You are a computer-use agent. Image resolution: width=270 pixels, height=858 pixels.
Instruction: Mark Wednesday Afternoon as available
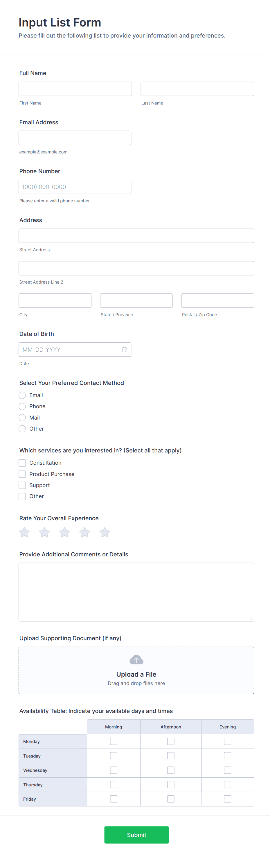171,770
